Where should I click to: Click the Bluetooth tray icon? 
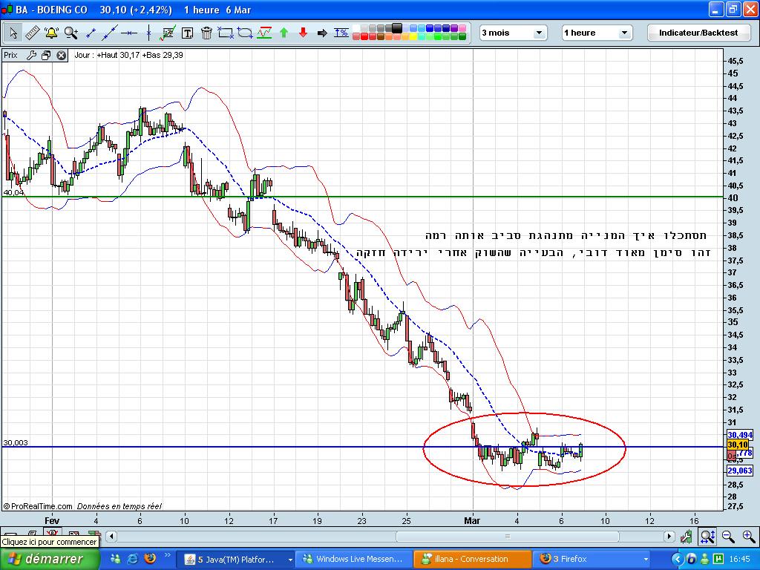(x=692, y=559)
